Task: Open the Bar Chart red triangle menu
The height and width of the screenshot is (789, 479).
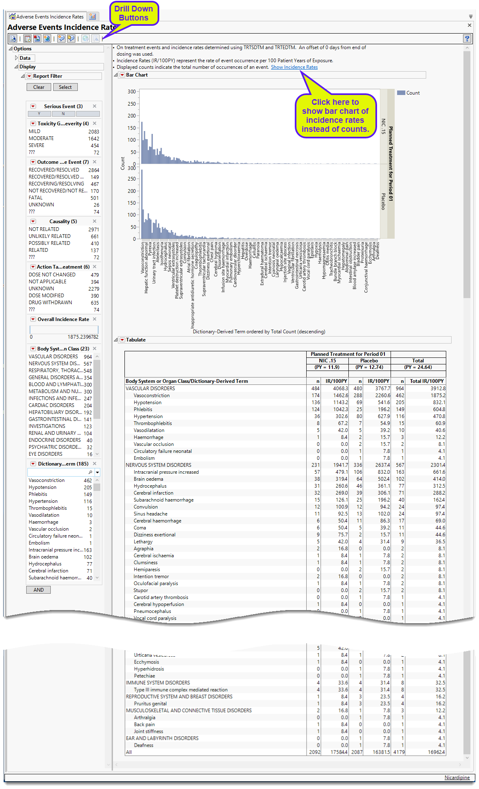Action: point(122,75)
